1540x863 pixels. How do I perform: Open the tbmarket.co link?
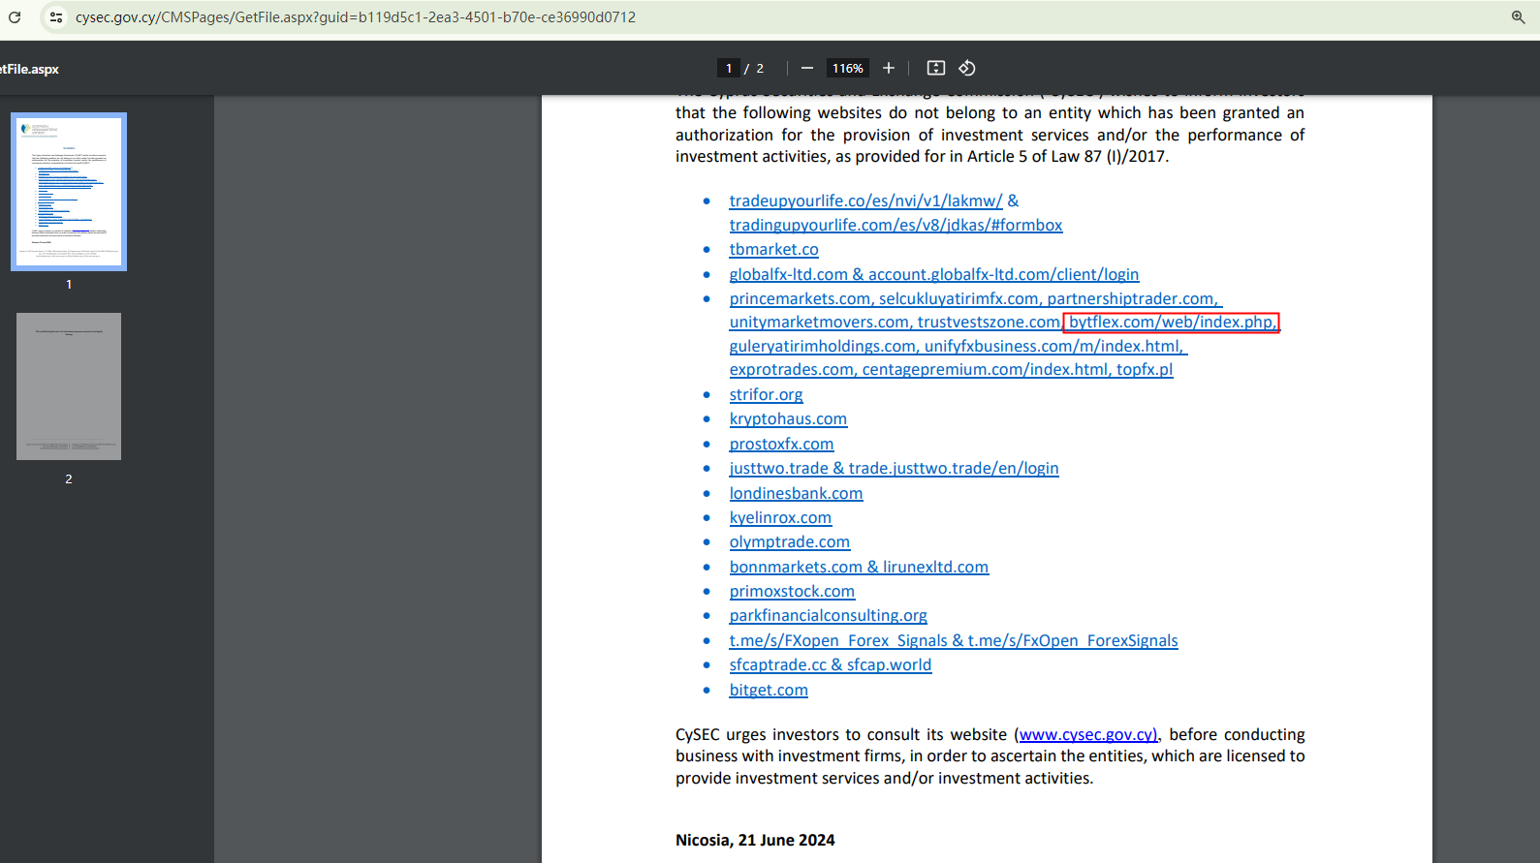pos(773,250)
